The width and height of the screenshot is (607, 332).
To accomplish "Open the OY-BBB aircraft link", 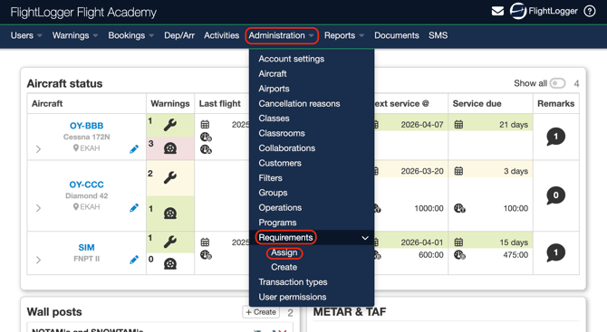I will click(86, 126).
